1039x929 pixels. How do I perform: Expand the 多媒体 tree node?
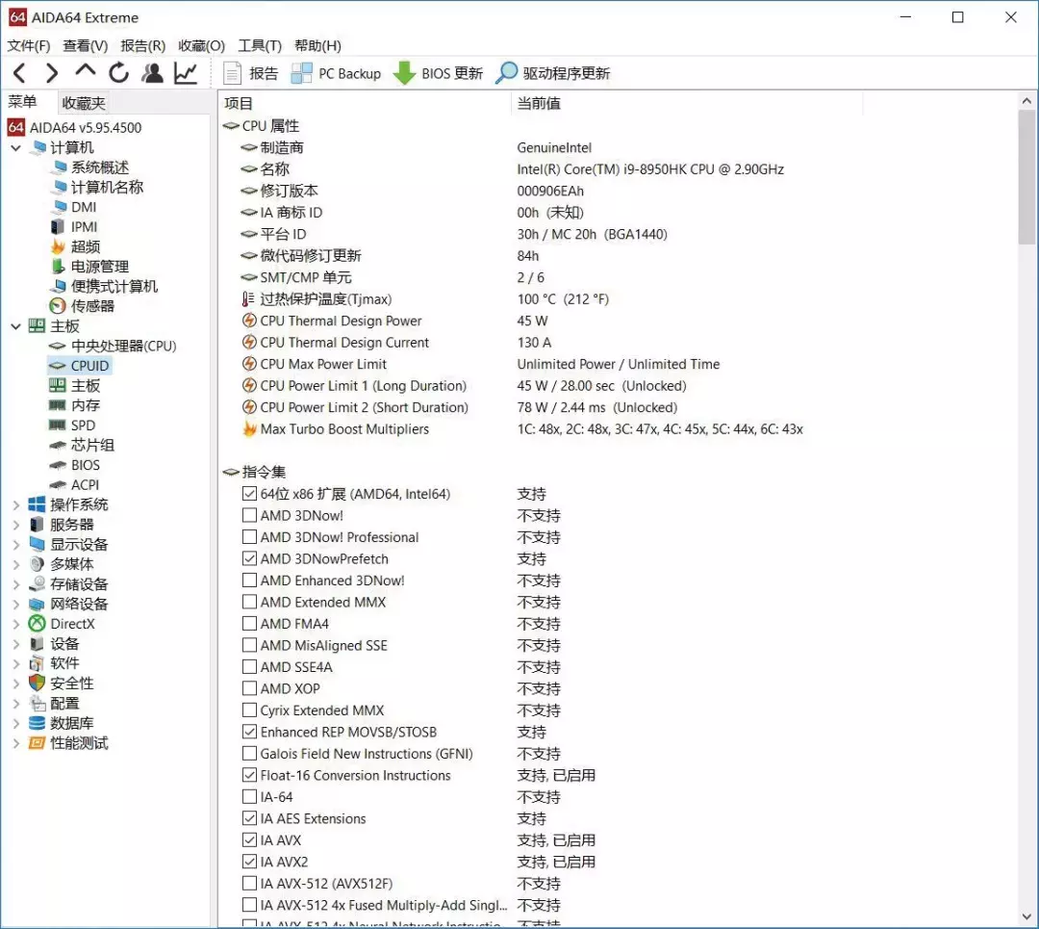(16, 565)
